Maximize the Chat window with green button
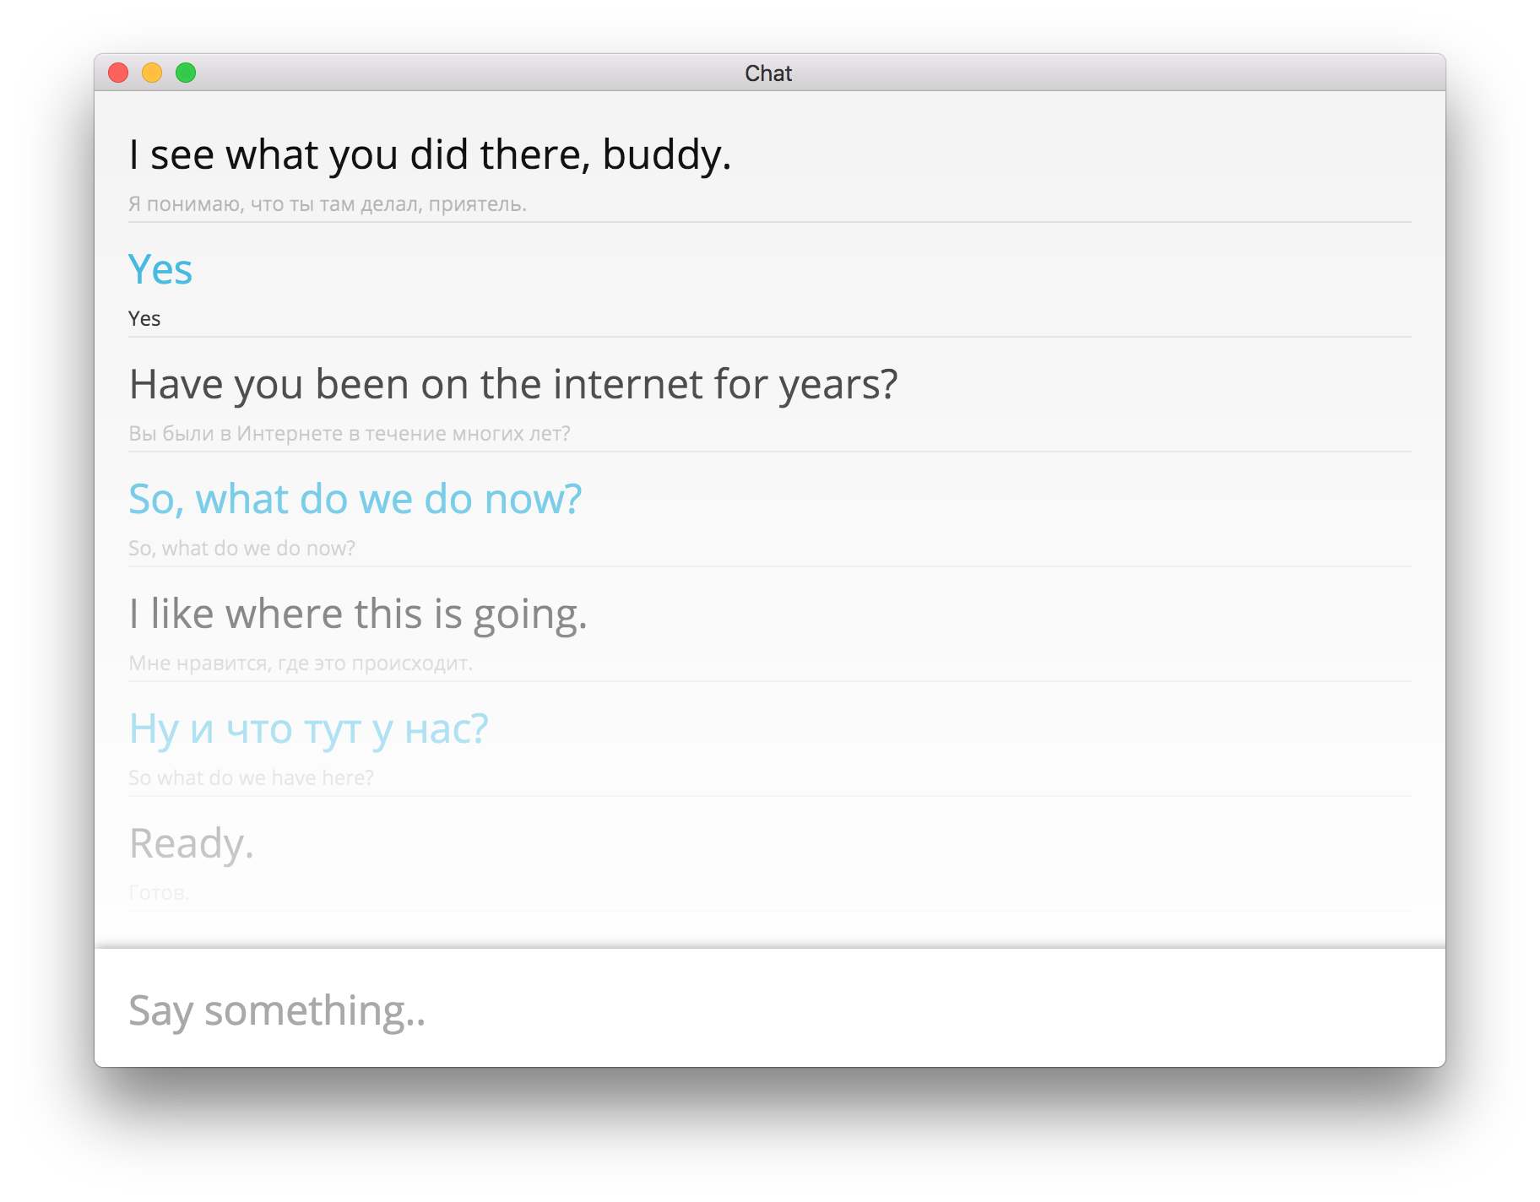The width and height of the screenshot is (1540, 1202). point(186,73)
